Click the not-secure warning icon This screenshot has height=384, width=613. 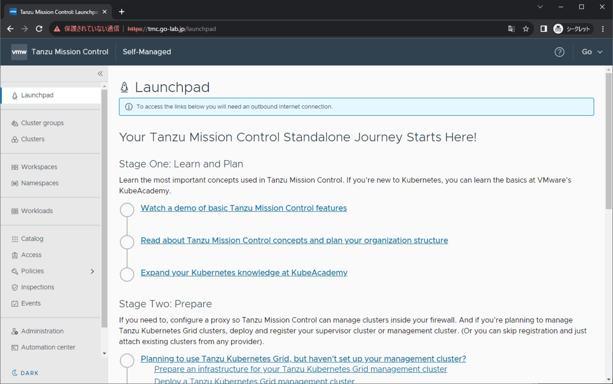[57, 29]
